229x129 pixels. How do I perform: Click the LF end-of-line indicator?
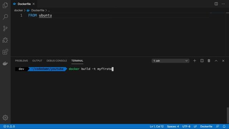click(x=195, y=126)
